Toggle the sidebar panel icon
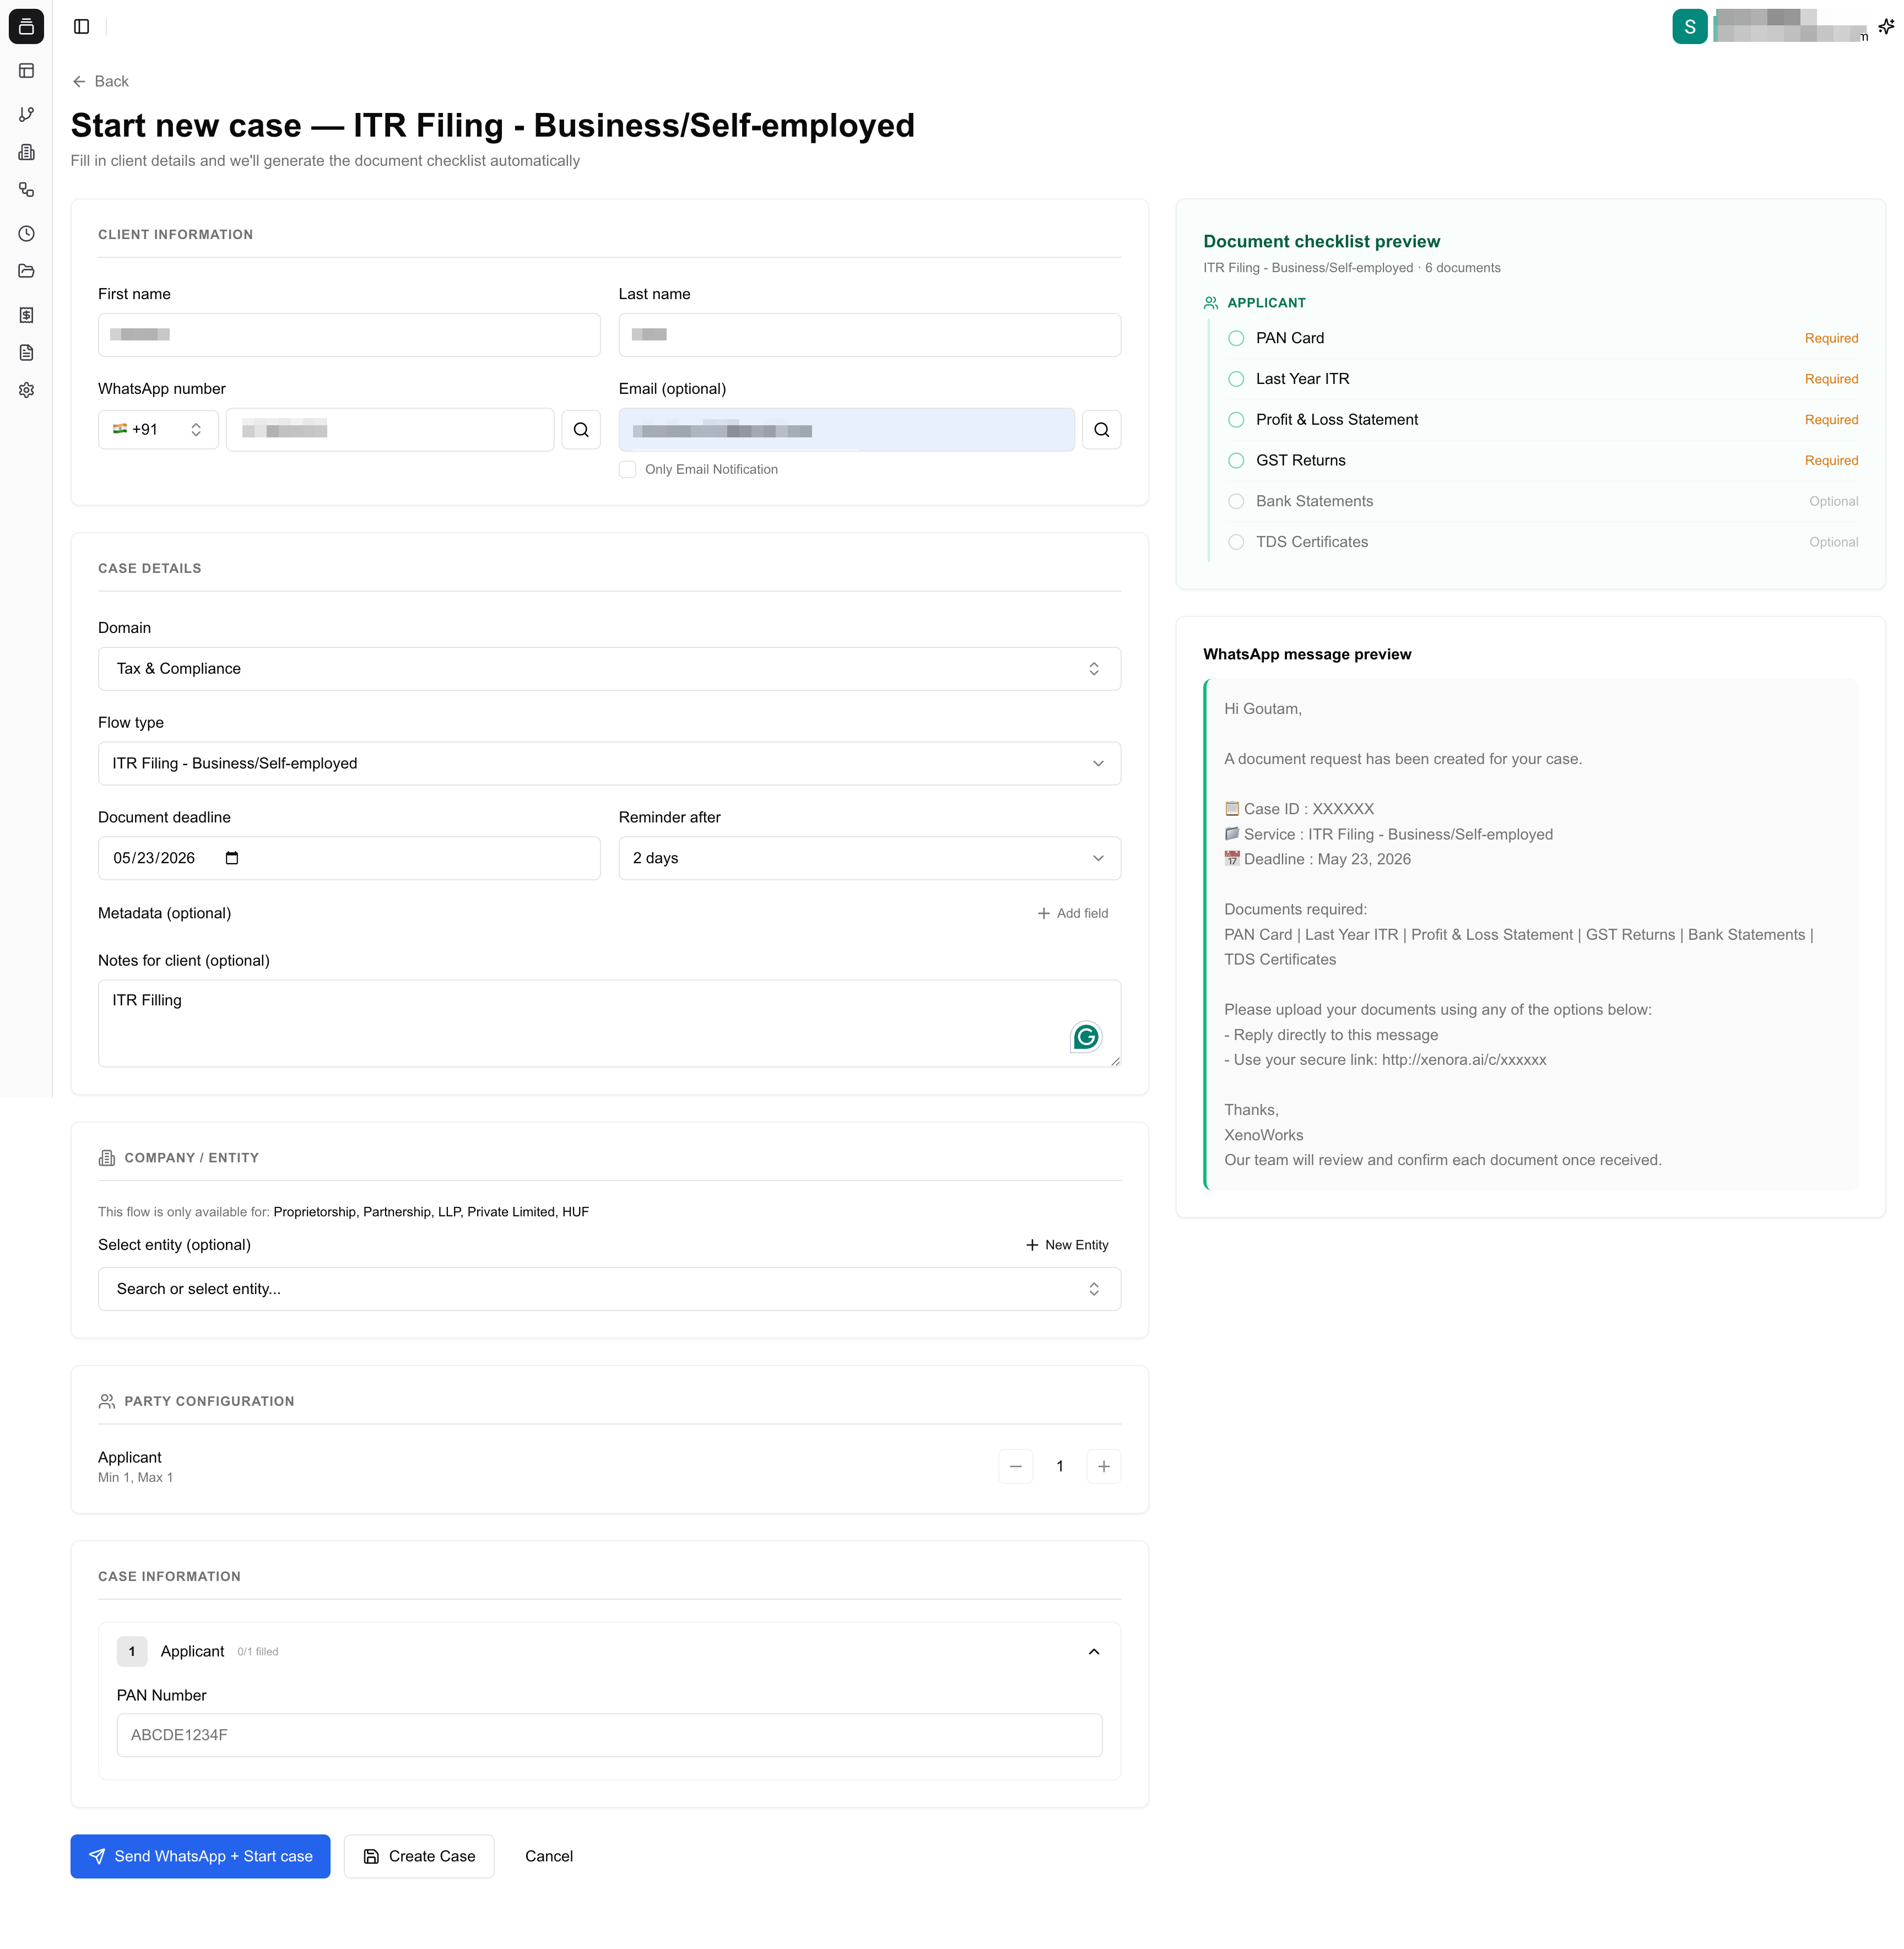Screen dimensions: 1904x1949 point(82,27)
